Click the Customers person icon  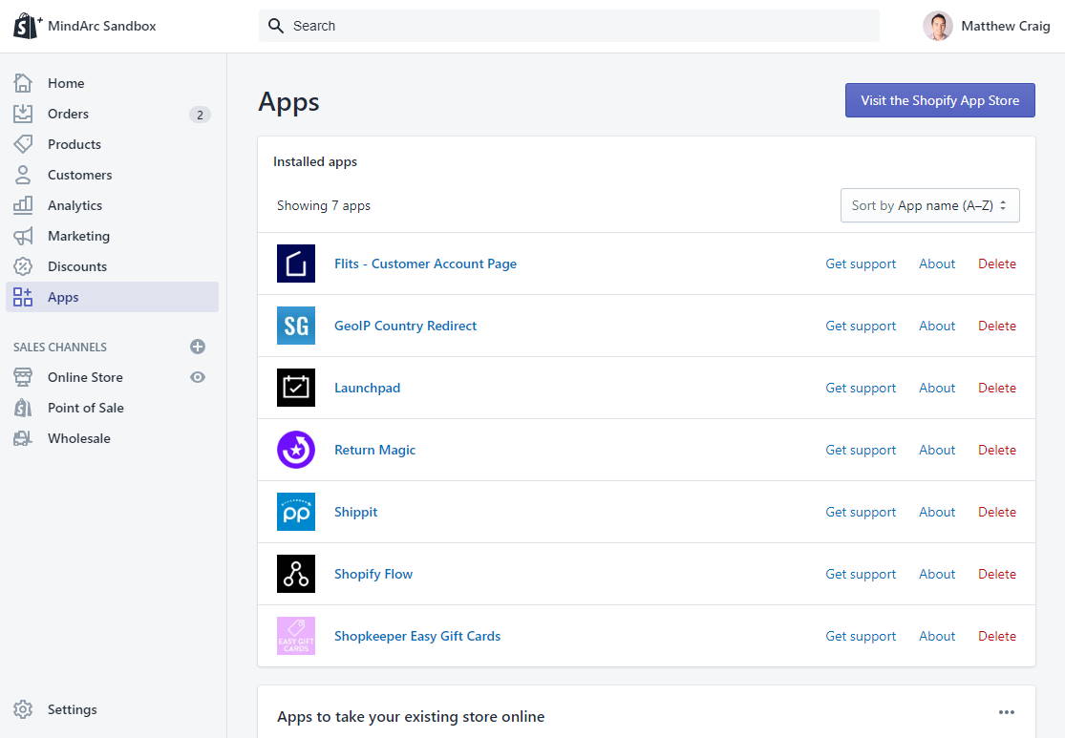tap(23, 175)
